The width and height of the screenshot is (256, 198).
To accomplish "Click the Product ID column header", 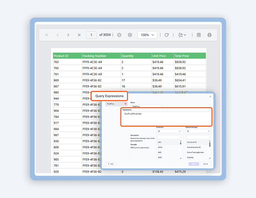I will point(67,56).
